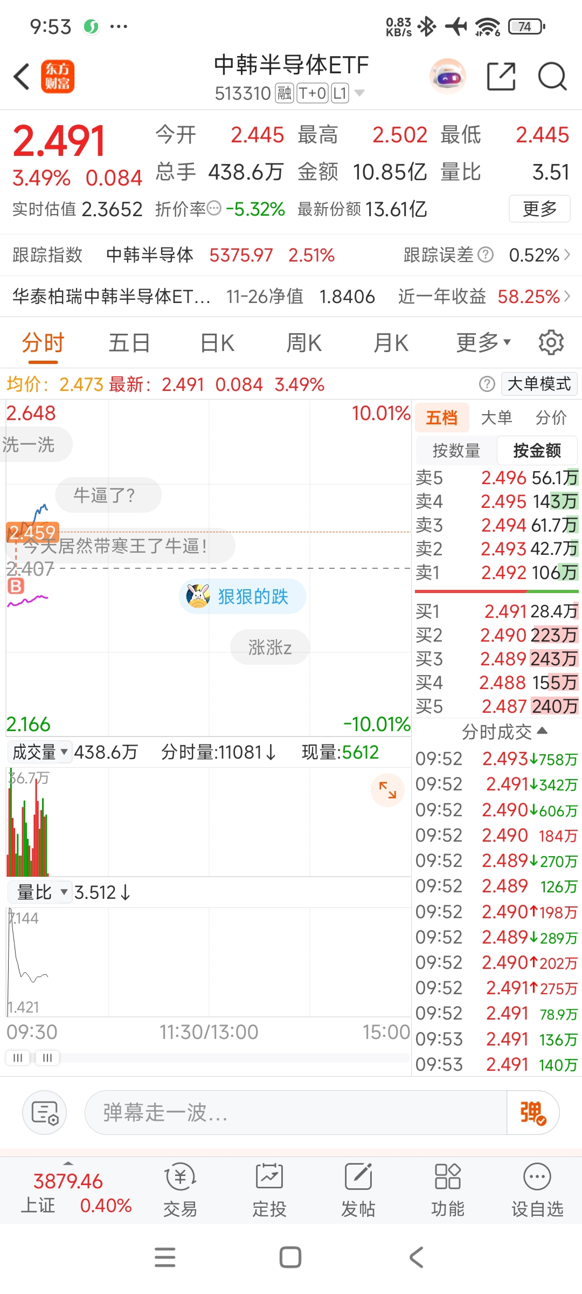Collapse 分时成交 list arrow
The height and width of the screenshot is (1294, 582).
click(x=543, y=731)
